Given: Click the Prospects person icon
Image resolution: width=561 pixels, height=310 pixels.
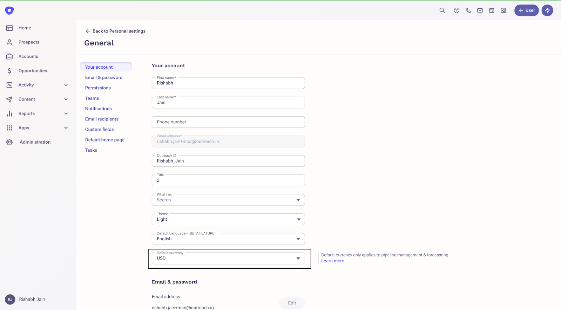Looking at the screenshot, I should [9, 42].
